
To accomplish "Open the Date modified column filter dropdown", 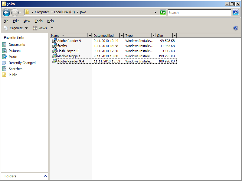I will click(122, 36).
